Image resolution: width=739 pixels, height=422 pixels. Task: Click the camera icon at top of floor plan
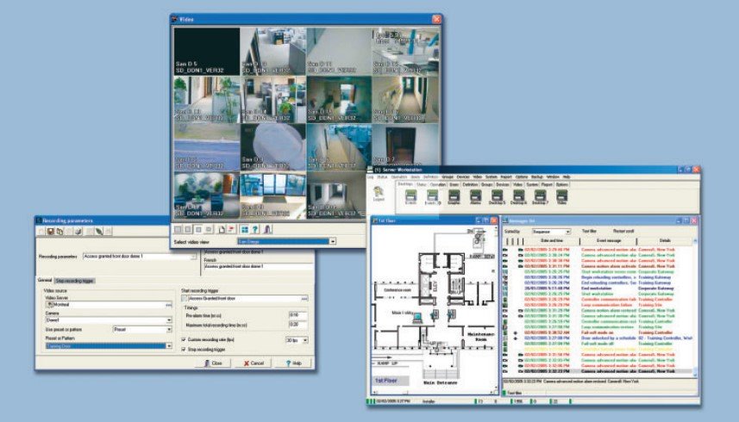[479, 237]
